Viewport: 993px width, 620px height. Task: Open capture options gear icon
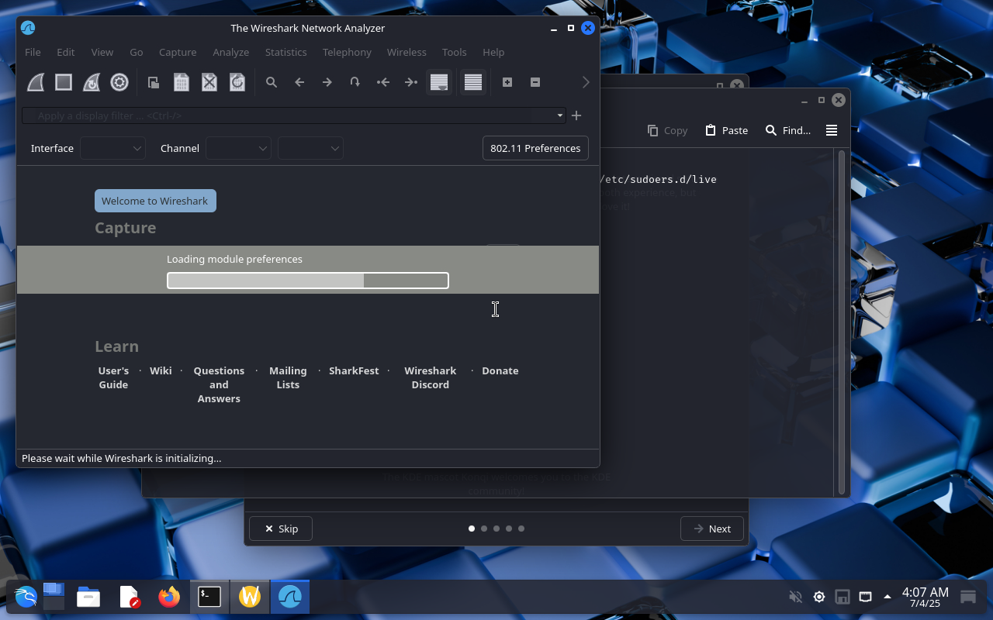point(119,82)
